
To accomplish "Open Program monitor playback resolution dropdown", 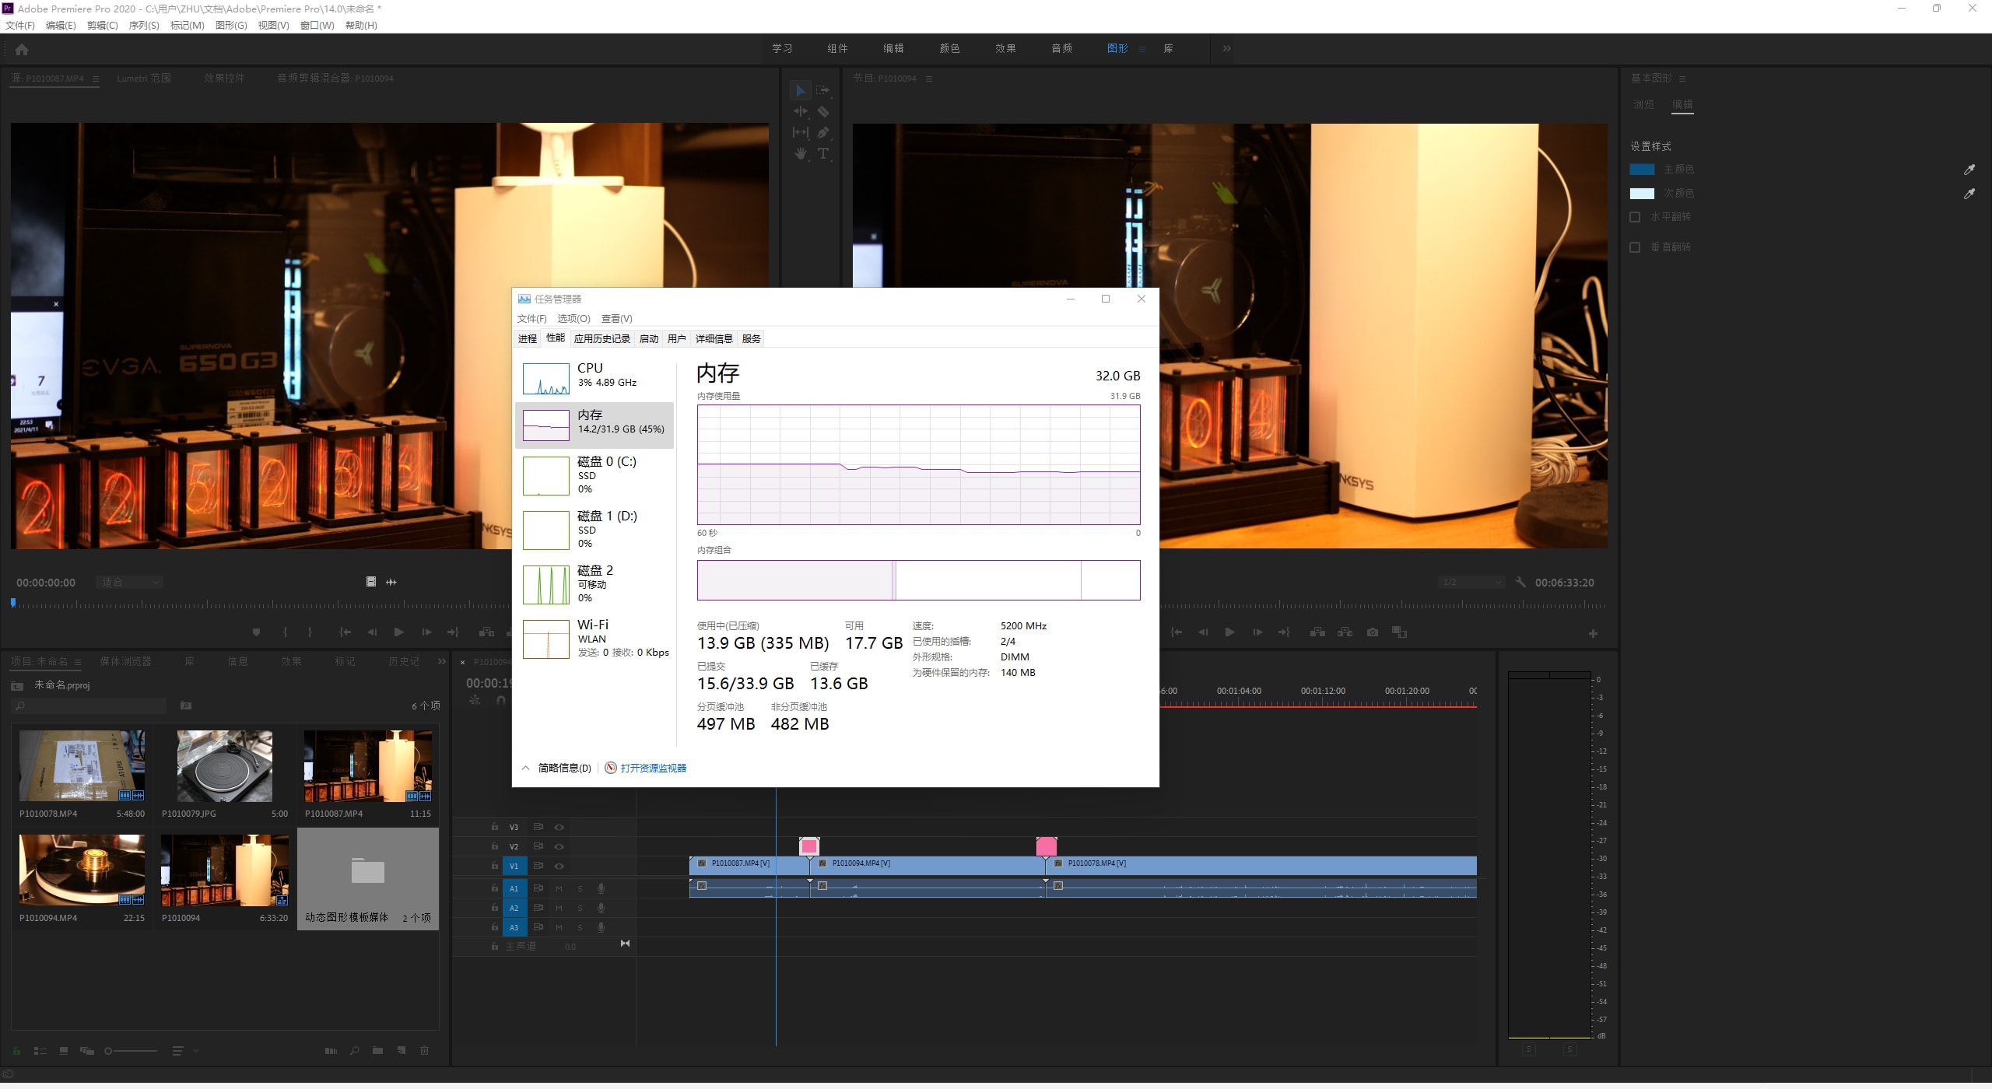I will [x=1471, y=583].
